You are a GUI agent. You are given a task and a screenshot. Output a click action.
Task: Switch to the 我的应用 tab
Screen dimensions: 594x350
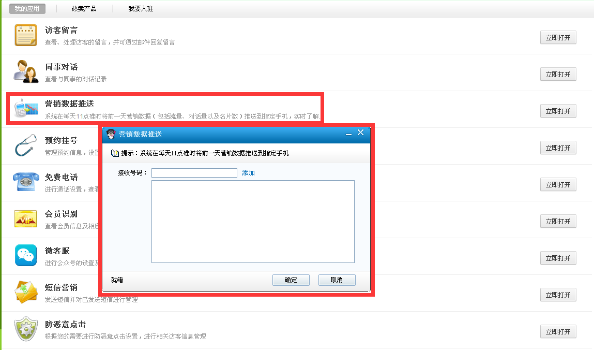[27, 9]
